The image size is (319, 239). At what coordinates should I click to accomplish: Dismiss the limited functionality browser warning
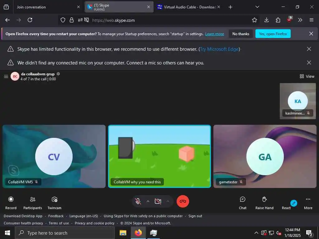(x=309, y=49)
